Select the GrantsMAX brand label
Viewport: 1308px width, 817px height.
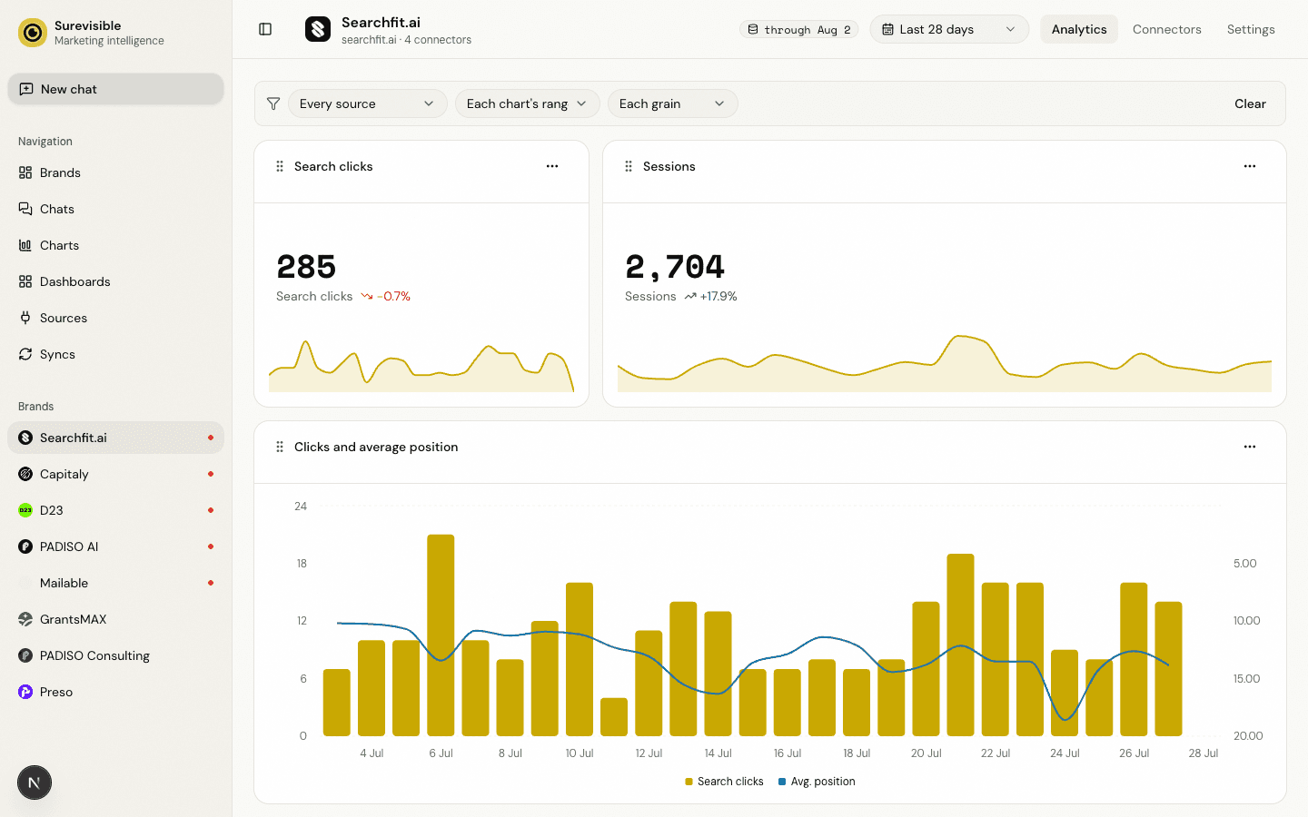coord(74,619)
